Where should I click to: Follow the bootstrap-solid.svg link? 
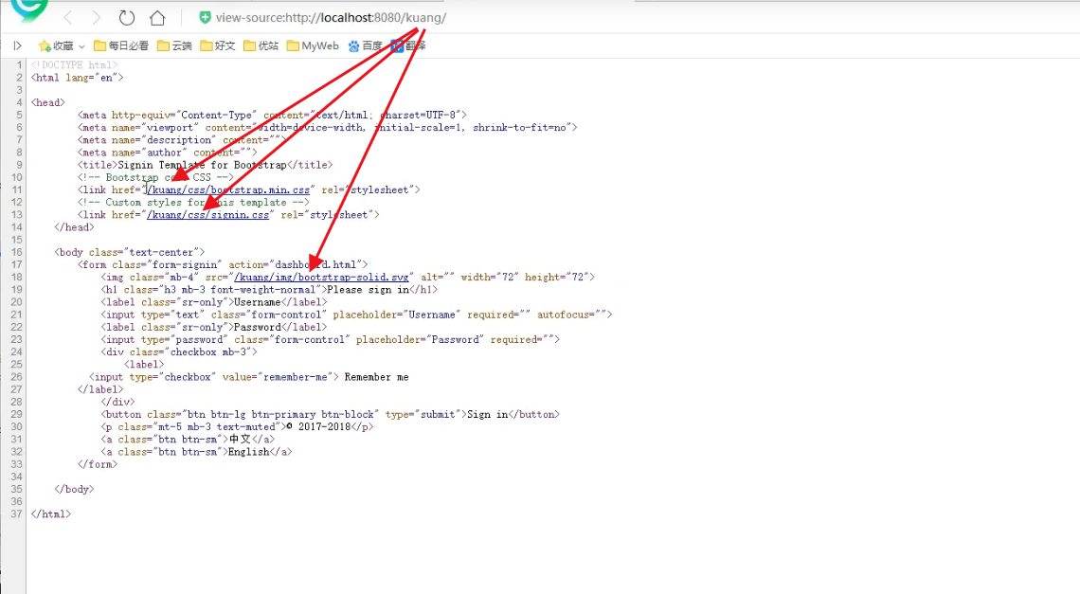click(322, 277)
